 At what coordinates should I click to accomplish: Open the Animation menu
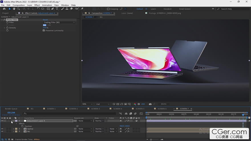(x=47, y=5)
